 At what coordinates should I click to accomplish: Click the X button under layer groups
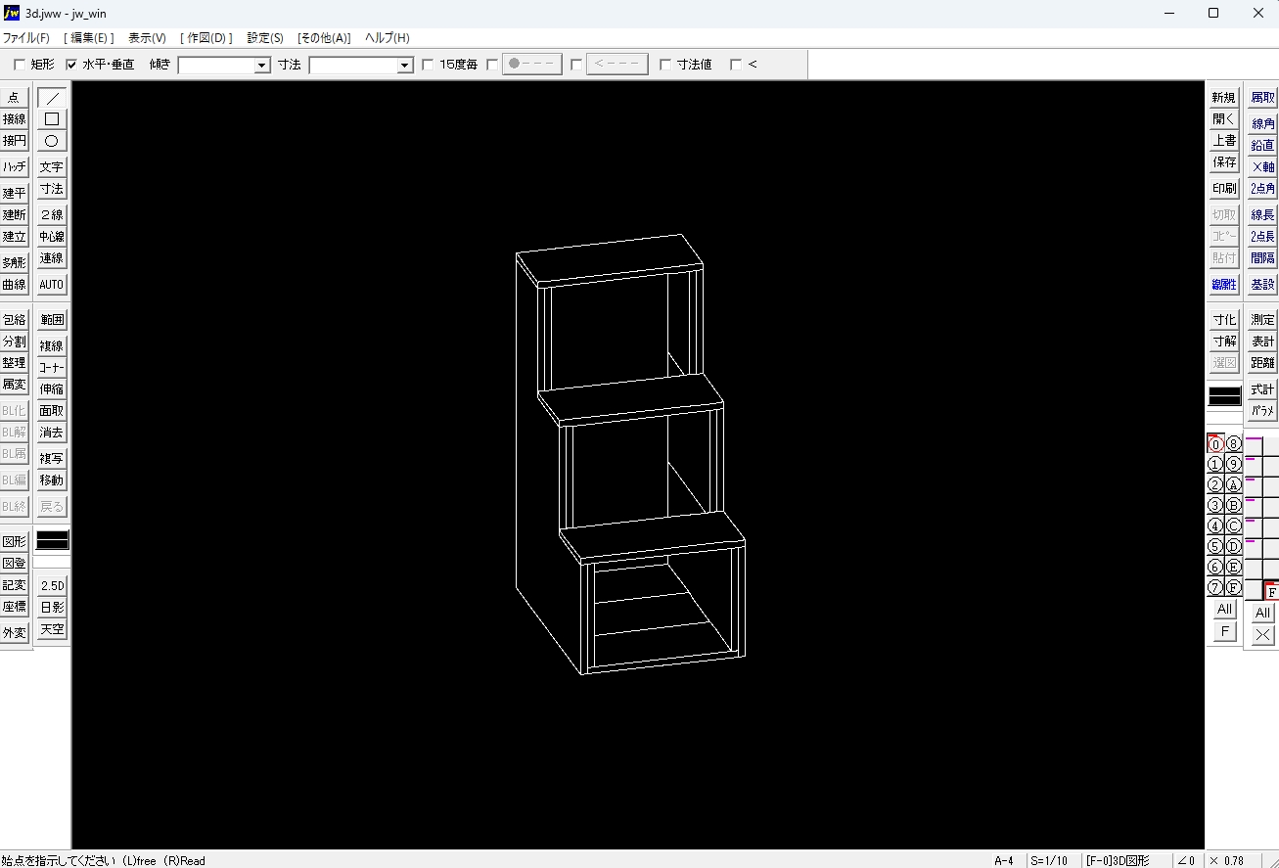pyautogui.click(x=1263, y=635)
